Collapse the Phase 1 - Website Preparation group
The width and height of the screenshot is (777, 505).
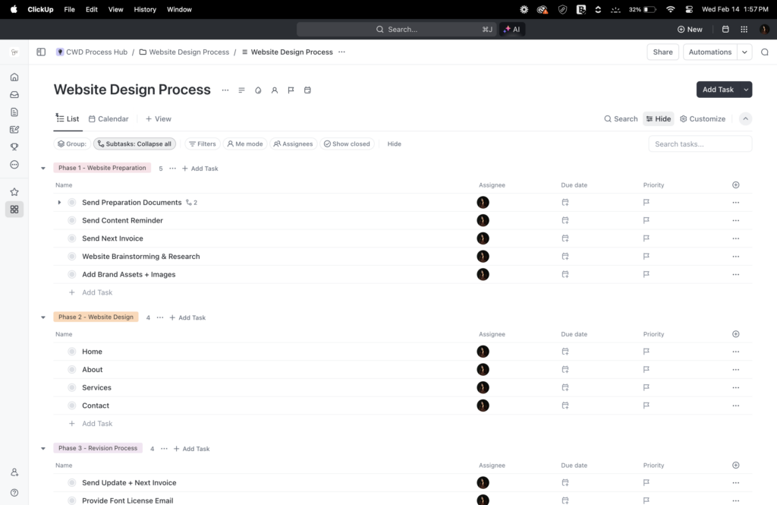tap(43, 168)
